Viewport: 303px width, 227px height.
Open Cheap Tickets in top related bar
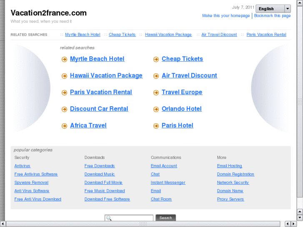coord(122,35)
